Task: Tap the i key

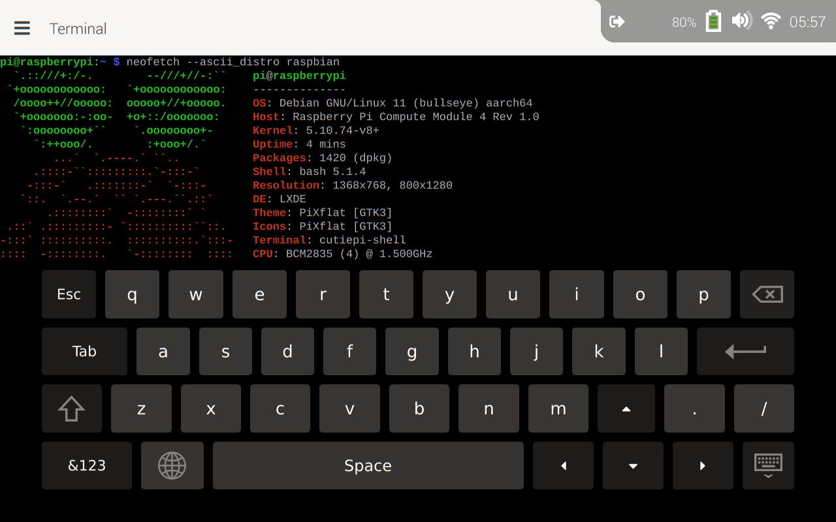Action: pyautogui.click(x=577, y=294)
